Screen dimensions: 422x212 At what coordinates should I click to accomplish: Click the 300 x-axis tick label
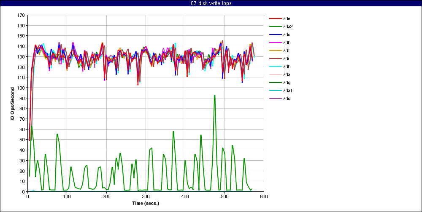point(146,196)
